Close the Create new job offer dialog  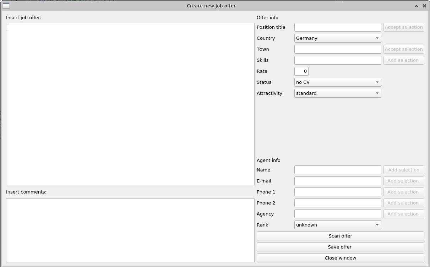point(424,6)
